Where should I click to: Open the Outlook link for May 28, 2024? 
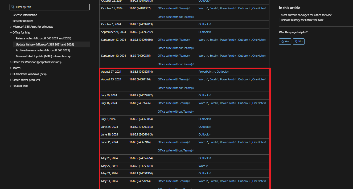click(205, 158)
